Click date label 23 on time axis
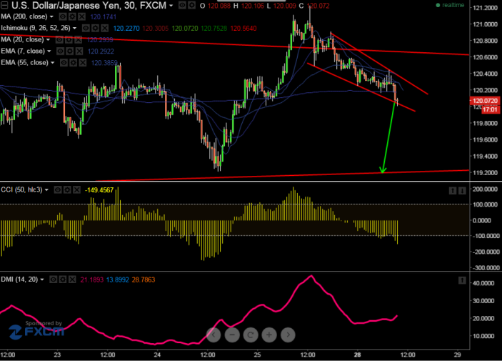Screen dimensions: 502x361 click(57, 355)
